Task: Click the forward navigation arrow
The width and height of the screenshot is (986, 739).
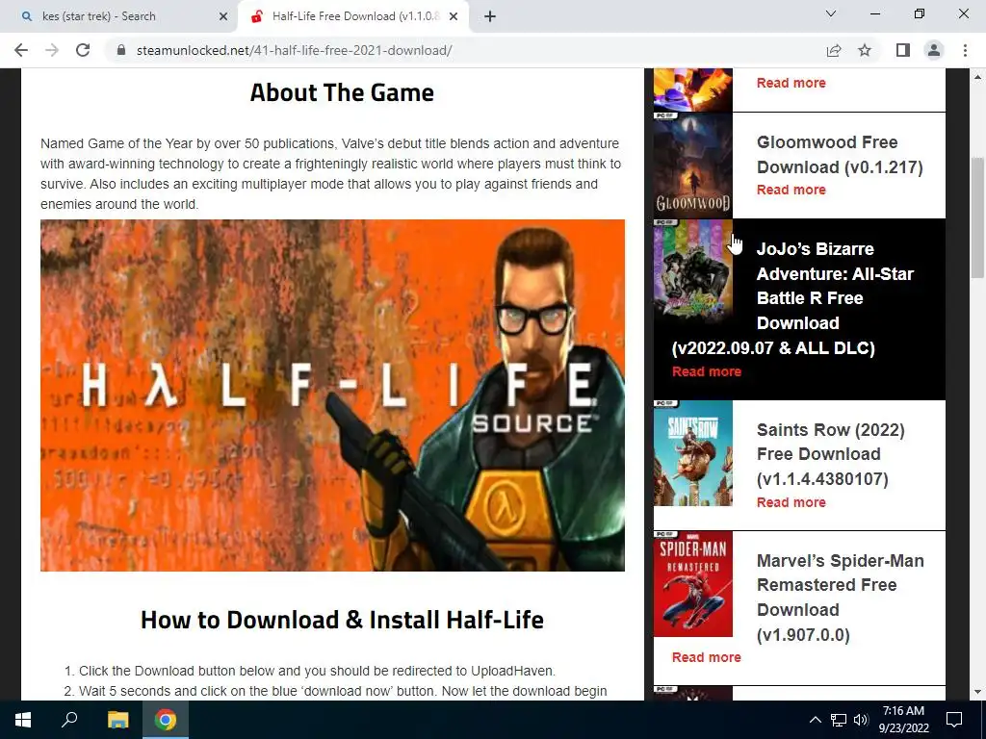Action: pos(52,50)
